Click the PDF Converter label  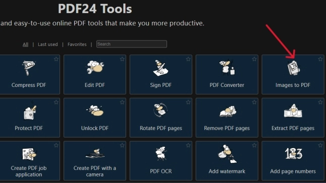click(227, 85)
